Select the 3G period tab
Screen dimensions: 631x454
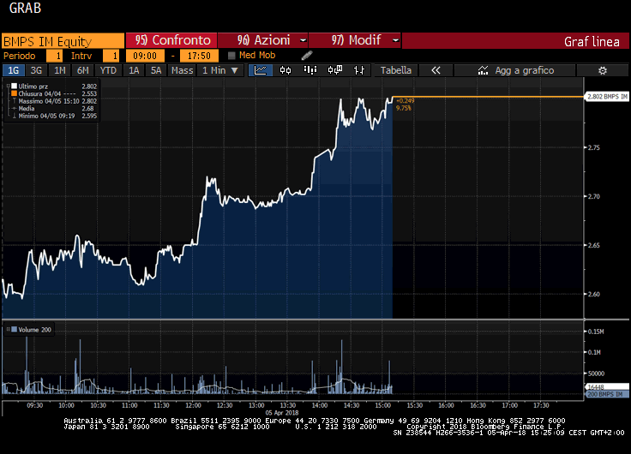36,70
